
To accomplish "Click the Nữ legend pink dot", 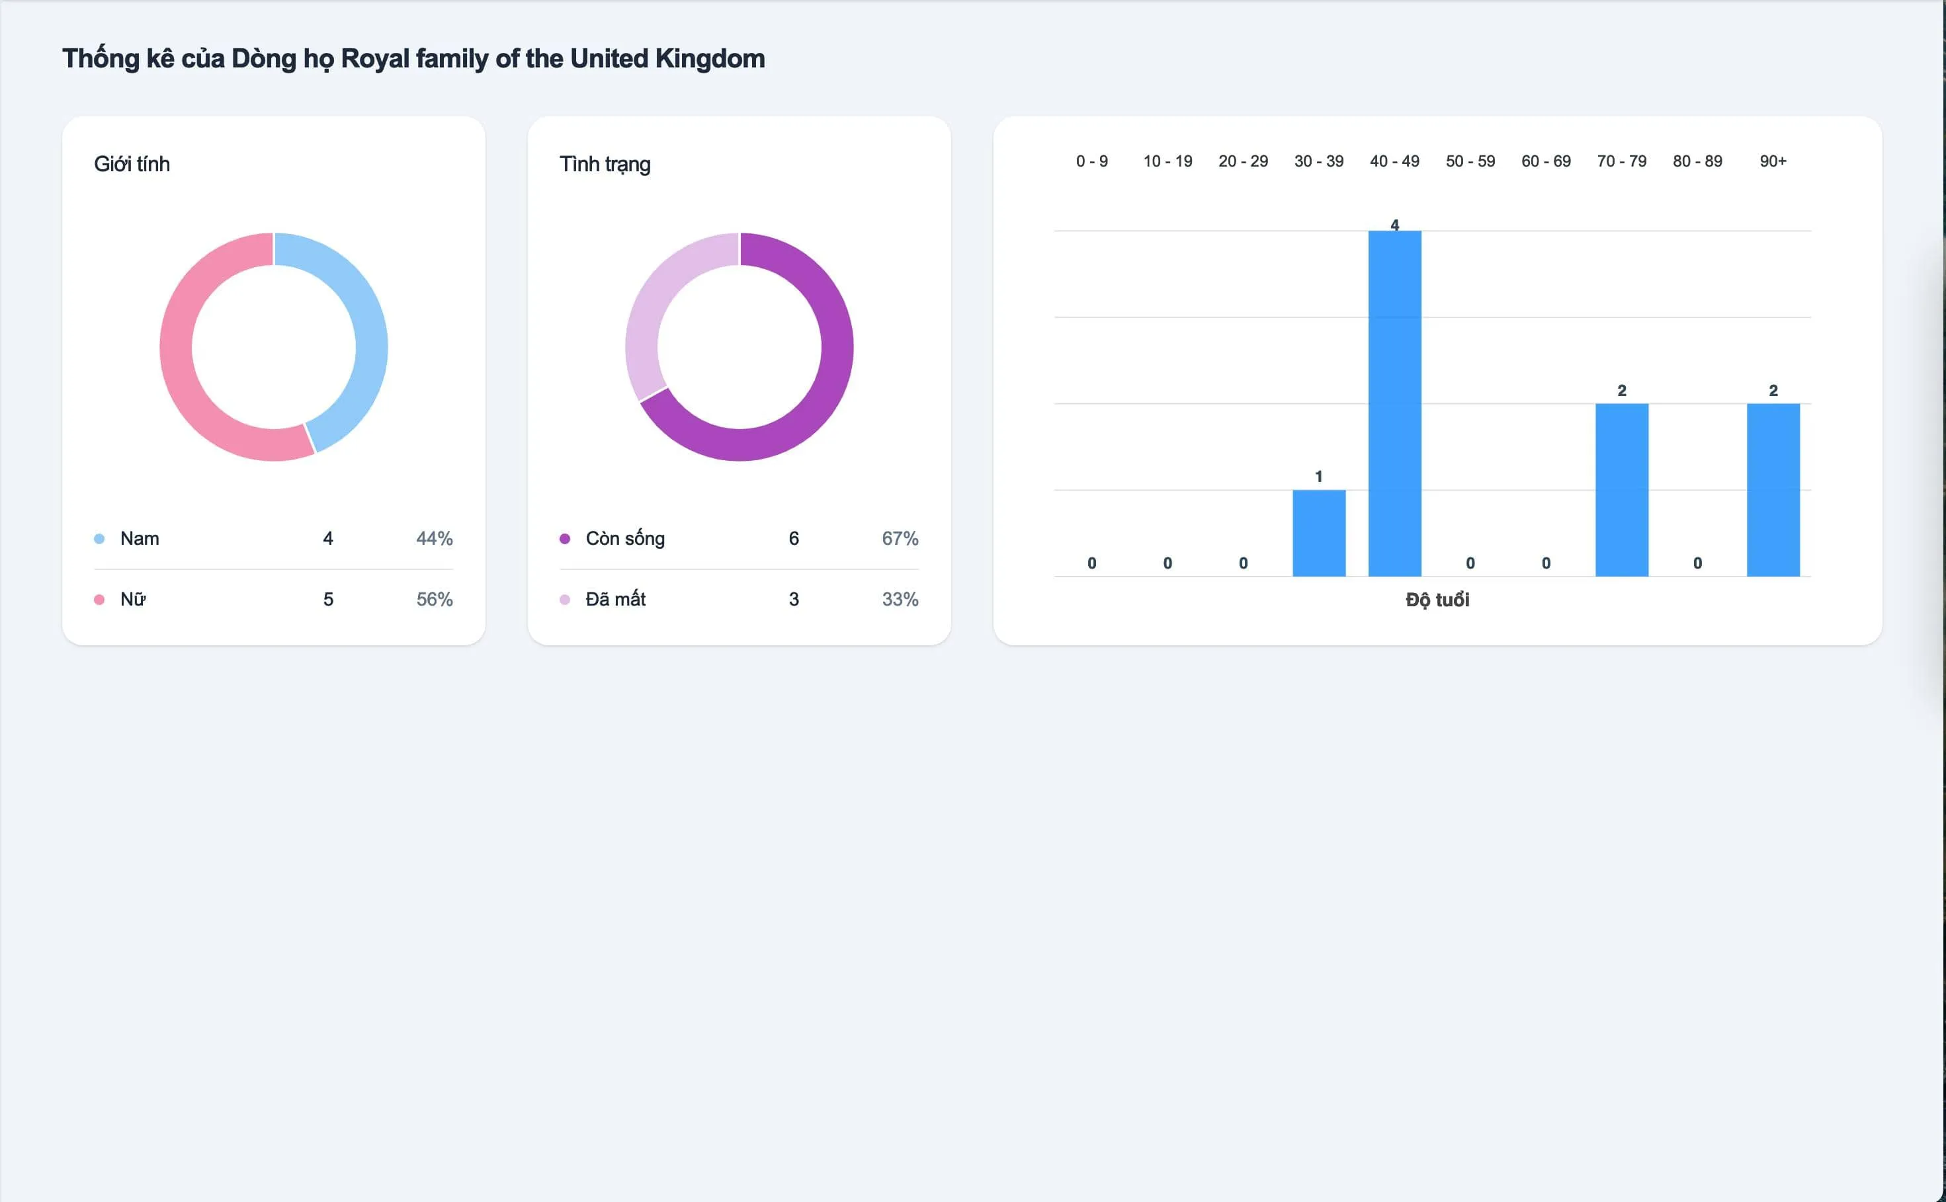I will pyautogui.click(x=99, y=600).
